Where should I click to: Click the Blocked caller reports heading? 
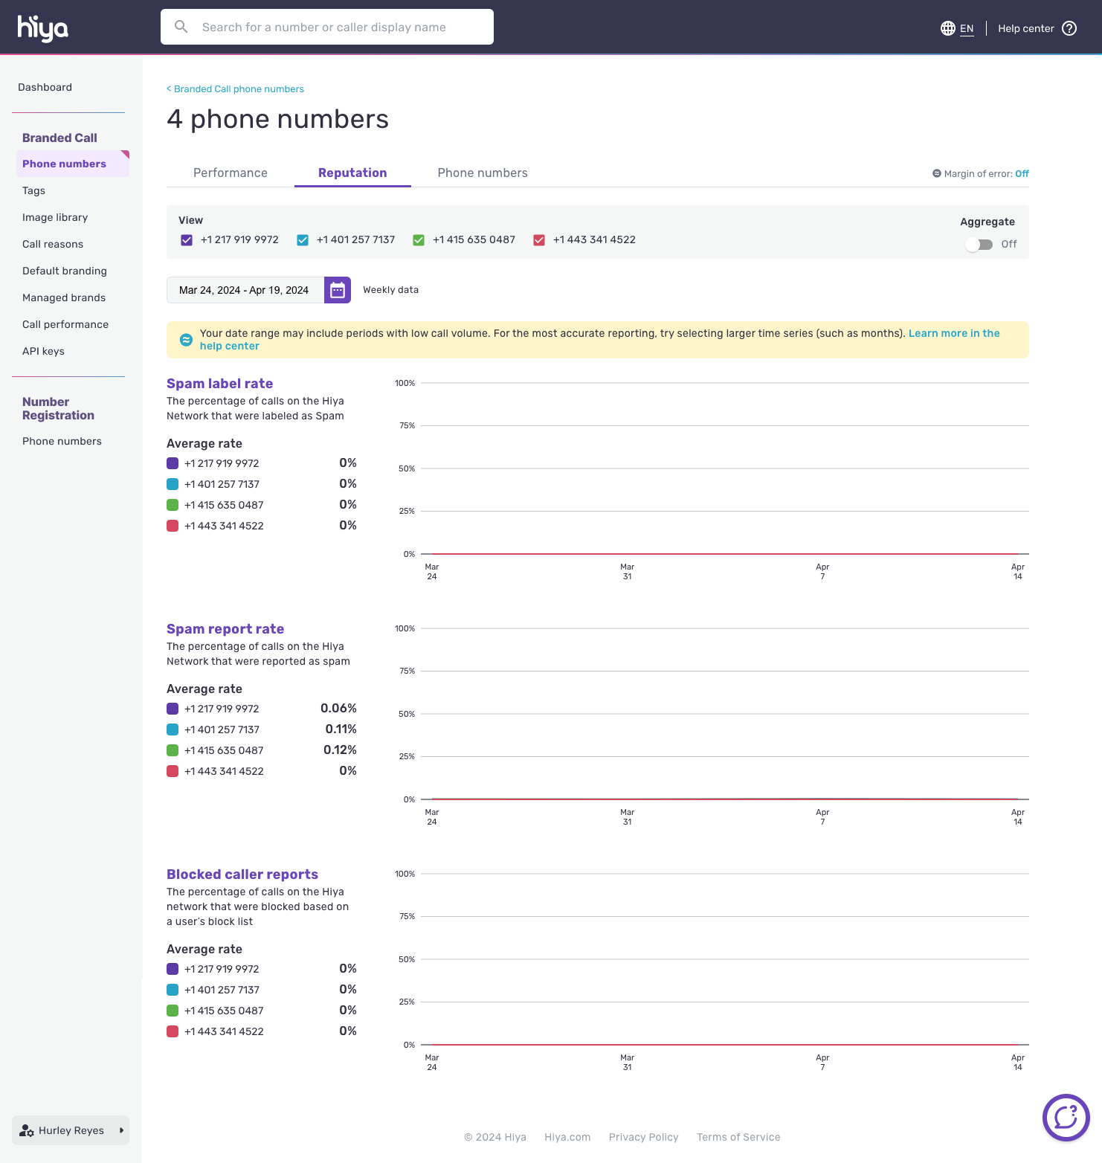tap(242, 874)
